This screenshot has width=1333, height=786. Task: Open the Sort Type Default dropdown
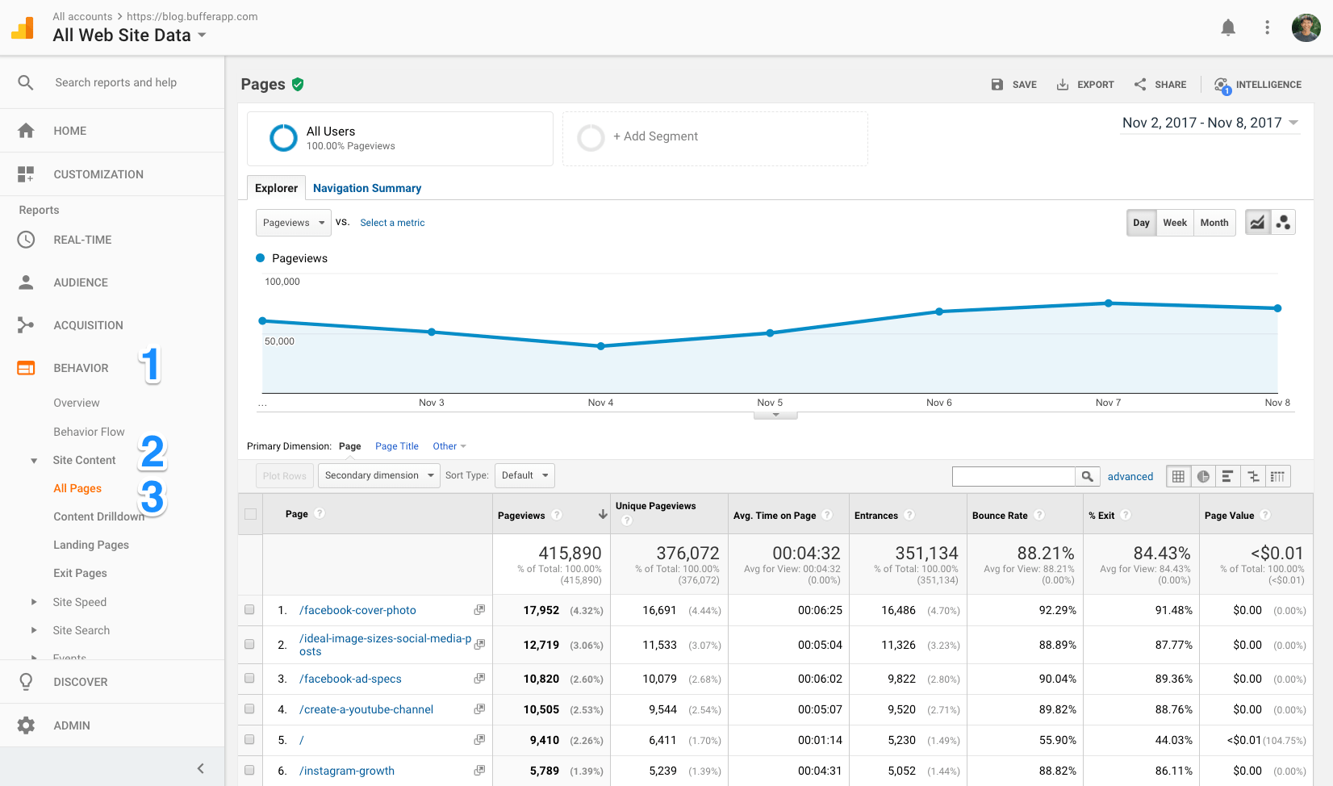point(524,475)
